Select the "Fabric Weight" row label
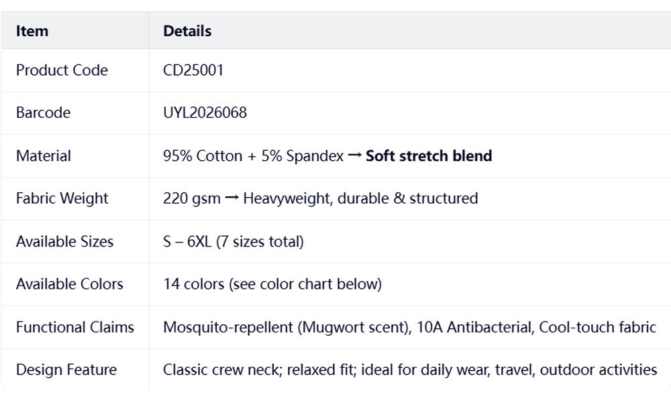Viewport: 671px width, 402px height. click(x=62, y=199)
